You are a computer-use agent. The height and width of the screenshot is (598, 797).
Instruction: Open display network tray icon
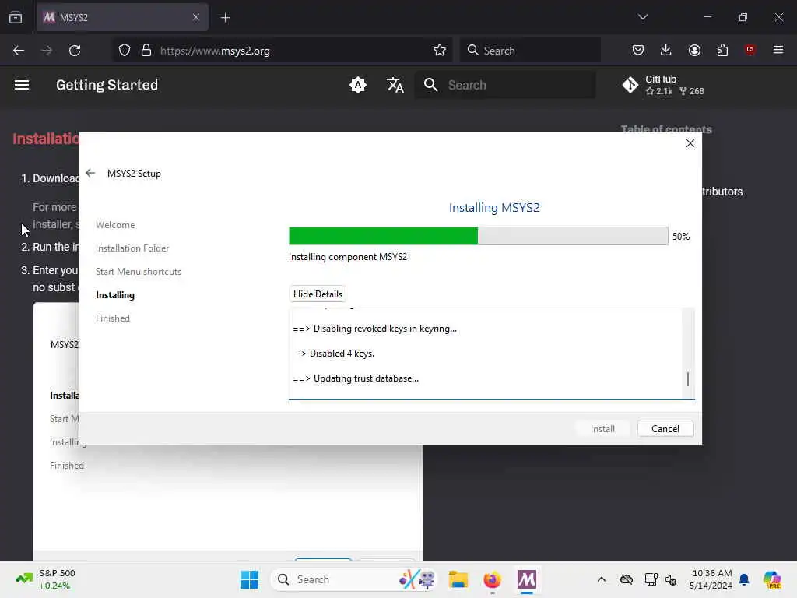pyautogui.click(x=651, y=579)
